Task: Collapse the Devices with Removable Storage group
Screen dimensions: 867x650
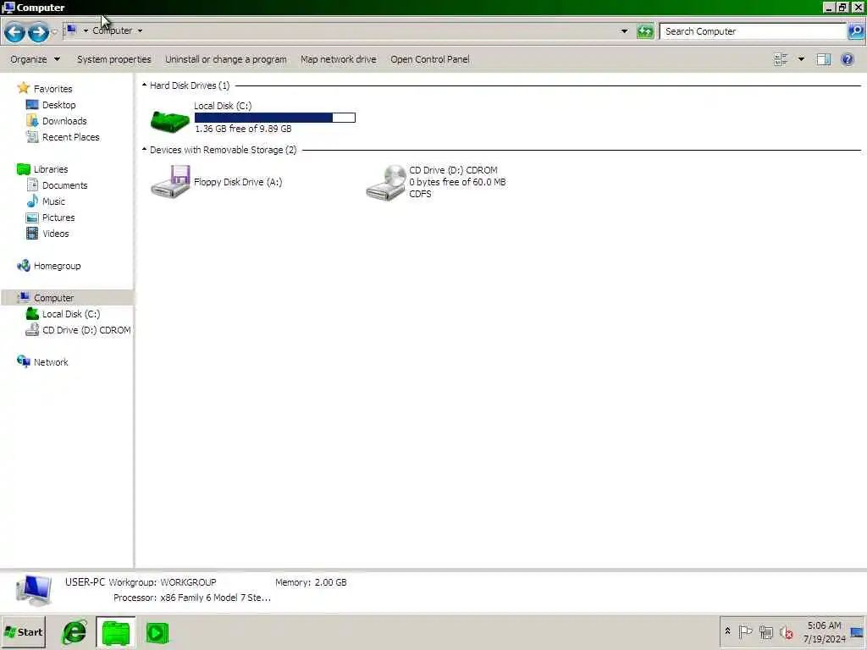Action: click(144, 149)
